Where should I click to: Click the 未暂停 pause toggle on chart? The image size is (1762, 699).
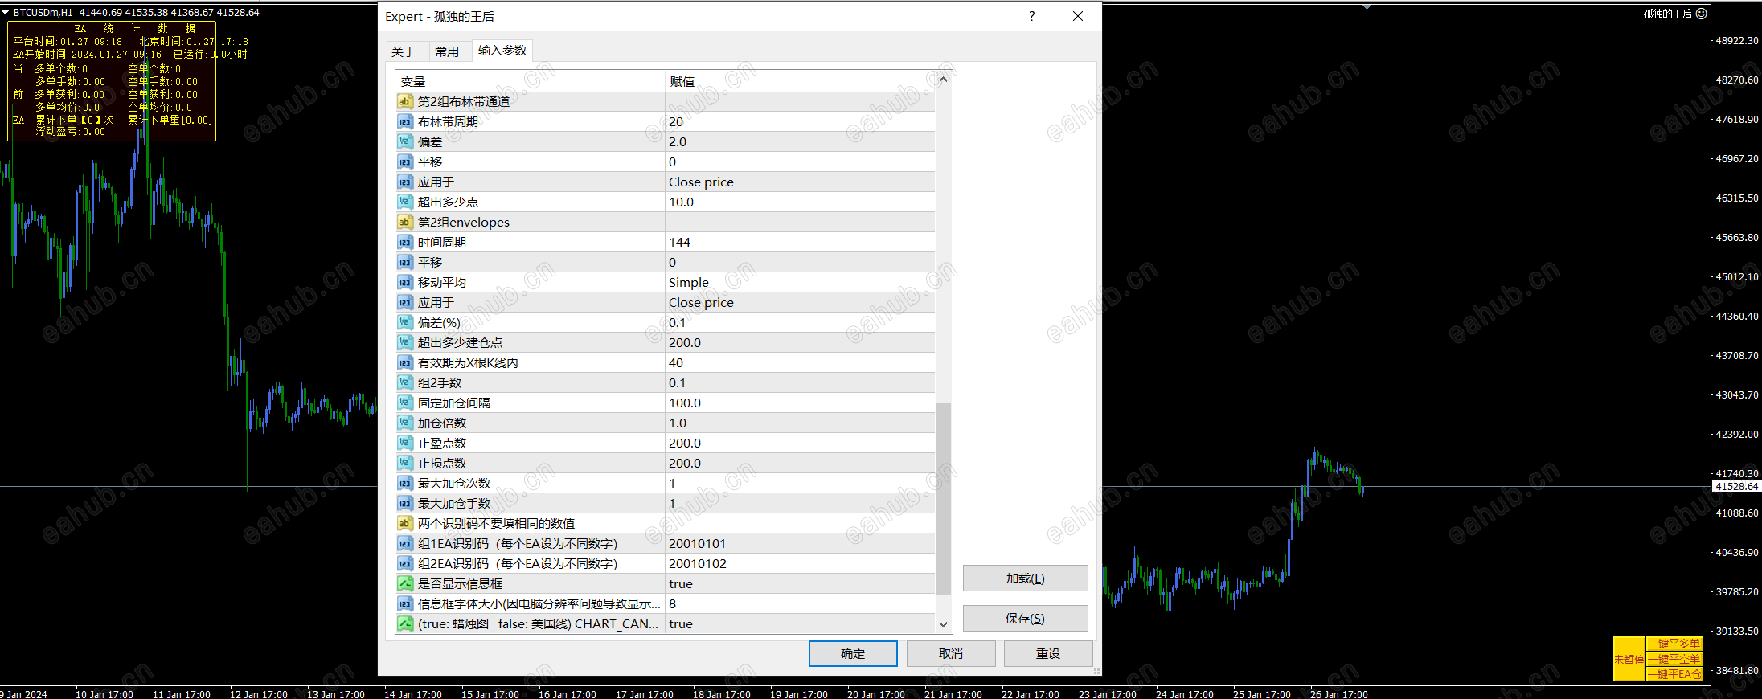1629,659
